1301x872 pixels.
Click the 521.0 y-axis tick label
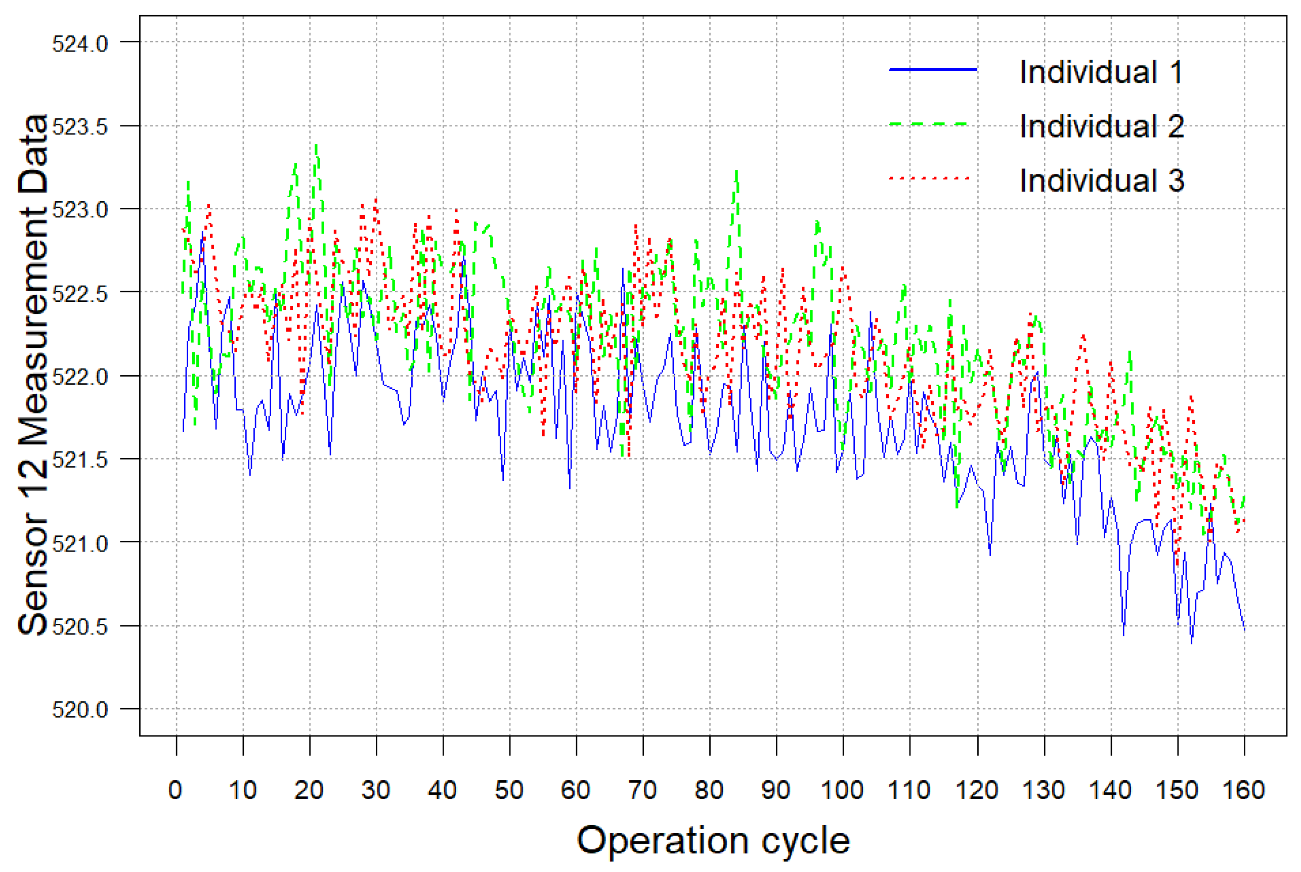(80, 543)
